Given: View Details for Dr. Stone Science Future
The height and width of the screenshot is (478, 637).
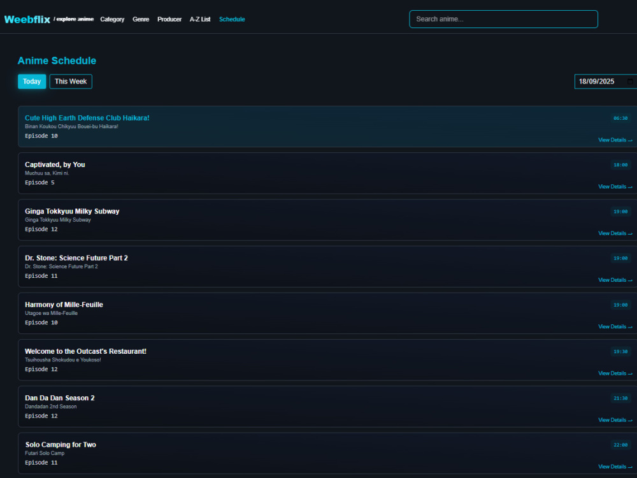Looking at the screenshot, I should pos(615,280).
